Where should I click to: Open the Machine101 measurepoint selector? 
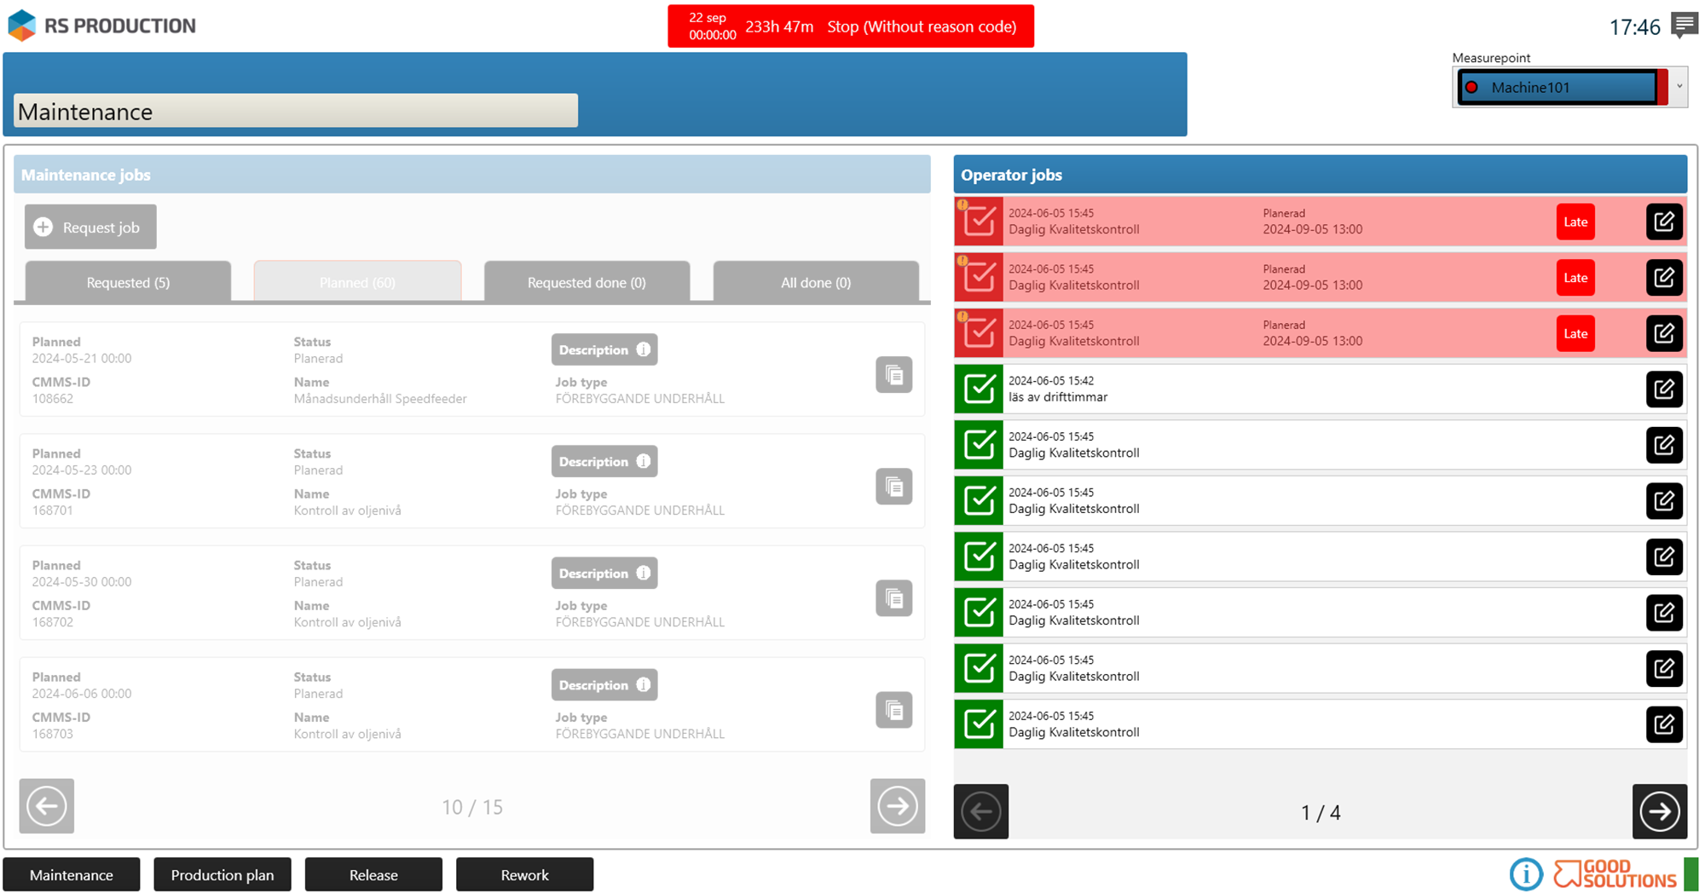[x=1560, y=87]
